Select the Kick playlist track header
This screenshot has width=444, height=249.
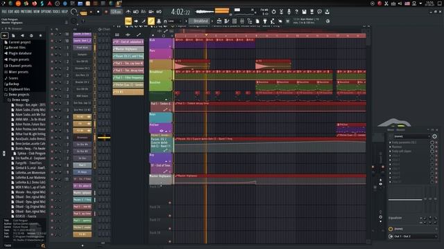click(160, 43)
